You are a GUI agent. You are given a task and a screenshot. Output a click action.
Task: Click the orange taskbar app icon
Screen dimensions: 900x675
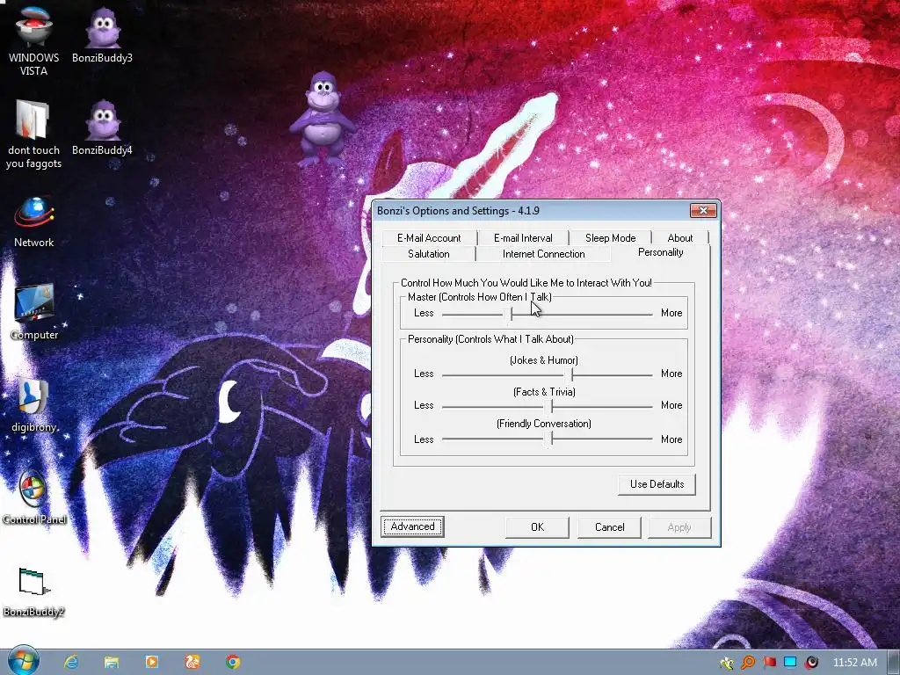click(192, 662)
